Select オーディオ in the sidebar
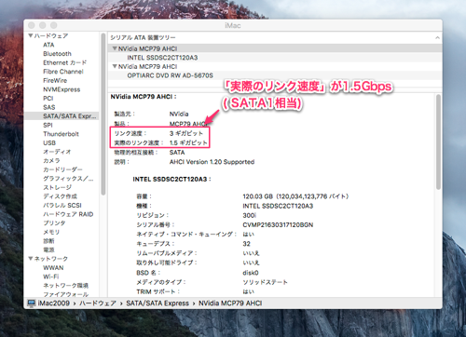The height and width of the screenshot is (337, 466). (x=57, y=152)
